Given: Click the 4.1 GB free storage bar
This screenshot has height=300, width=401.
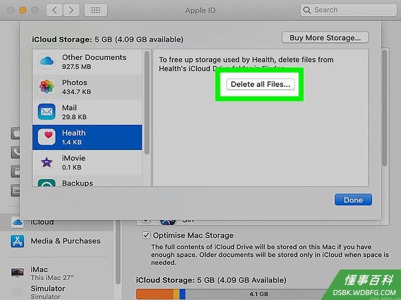Looking at the screenshot, I should tap(258, 294).
